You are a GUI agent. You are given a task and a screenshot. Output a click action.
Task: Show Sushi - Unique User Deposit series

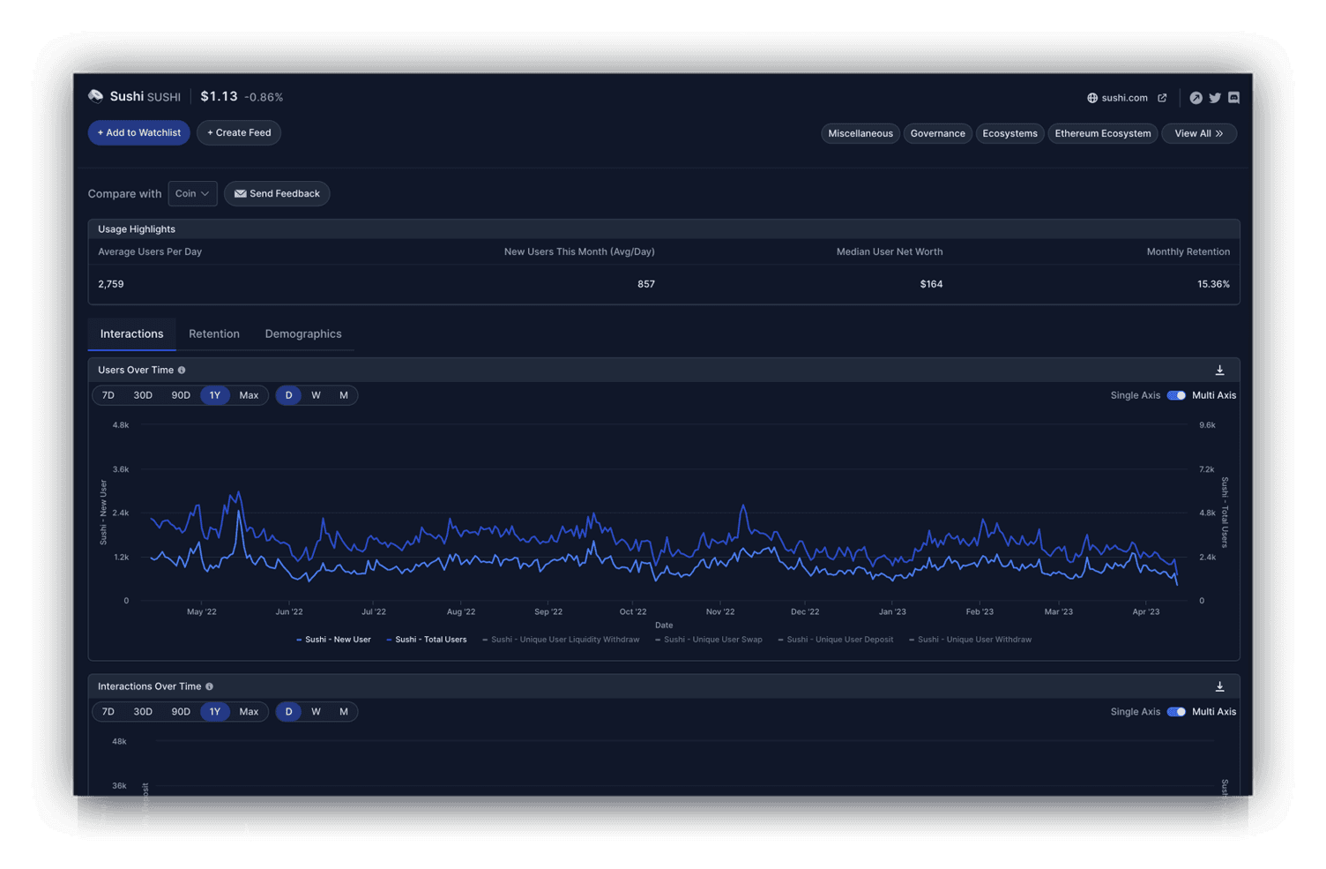click(x=836, y=640)
